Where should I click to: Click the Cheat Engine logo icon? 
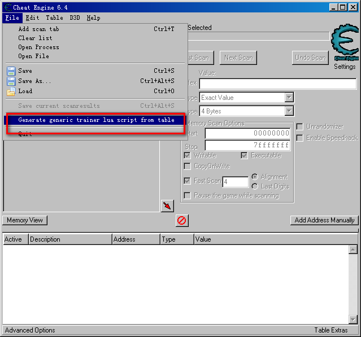tap(344, 42)
